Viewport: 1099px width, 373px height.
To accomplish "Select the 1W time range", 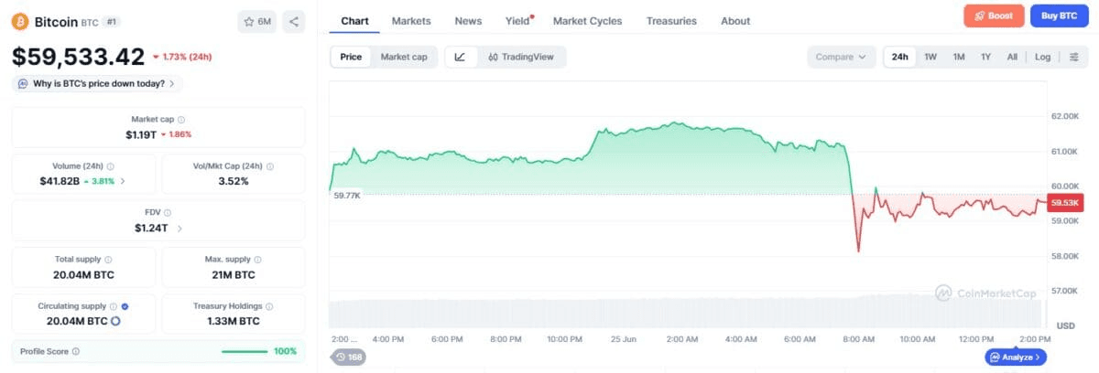I will (x=930, y=57).
